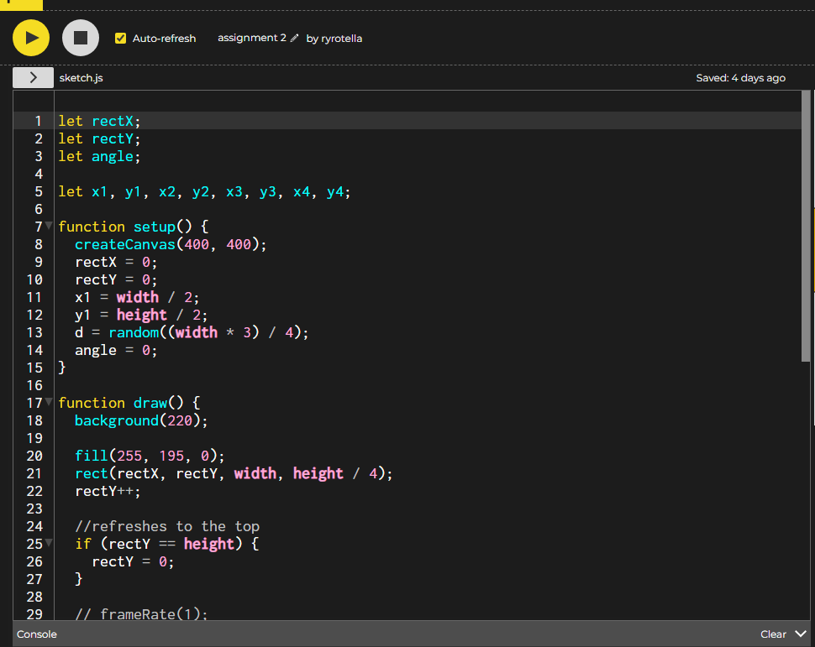Expand the file sidebar with arrow button
Viewport: 815px width, 647px height.
pyautogui.click(x=33, y=78)
